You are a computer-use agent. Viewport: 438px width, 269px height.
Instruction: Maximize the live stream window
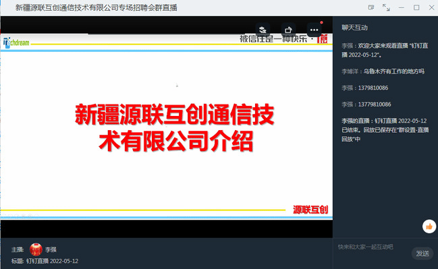click(416, 7)
